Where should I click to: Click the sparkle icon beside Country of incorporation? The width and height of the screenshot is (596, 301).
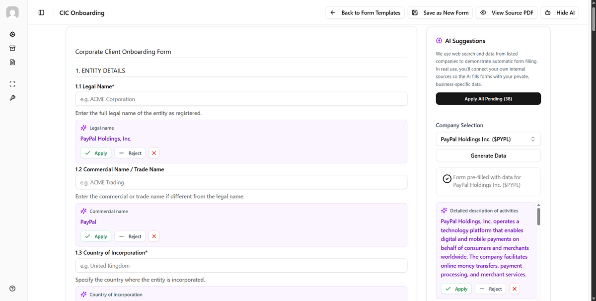tap(83, 295)
